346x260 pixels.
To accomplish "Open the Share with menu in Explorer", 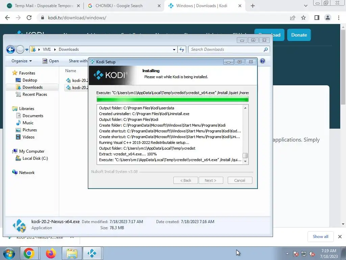I will coord(78,61).
